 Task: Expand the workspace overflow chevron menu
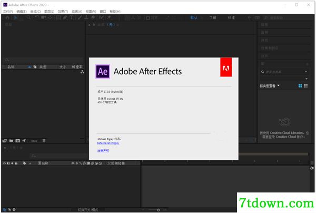point(249,18)
